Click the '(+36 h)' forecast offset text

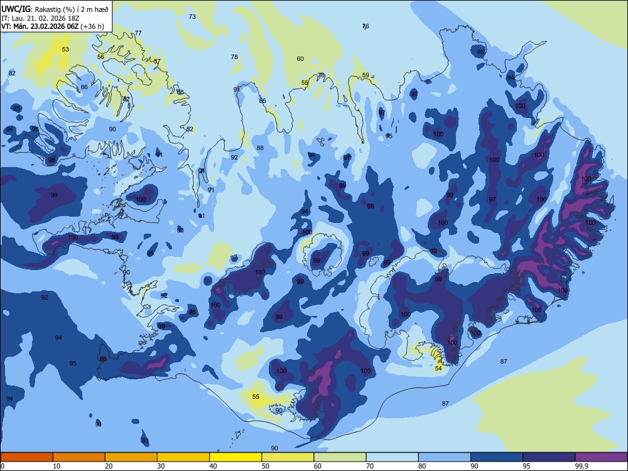coord(92,26)
